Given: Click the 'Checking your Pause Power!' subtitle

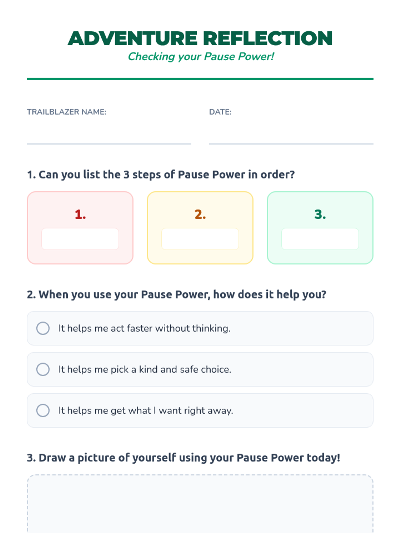Looking at the screenshot, I should pyautogui.click(x=201, y=57).
